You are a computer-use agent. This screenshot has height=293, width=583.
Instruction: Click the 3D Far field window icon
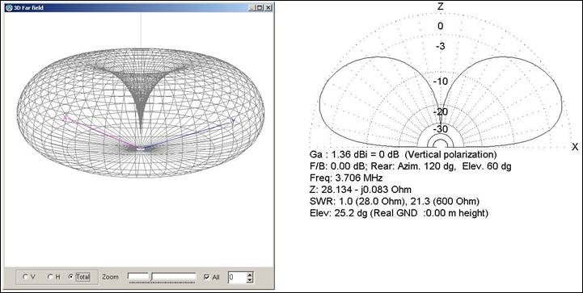click(x=9, y=7)
